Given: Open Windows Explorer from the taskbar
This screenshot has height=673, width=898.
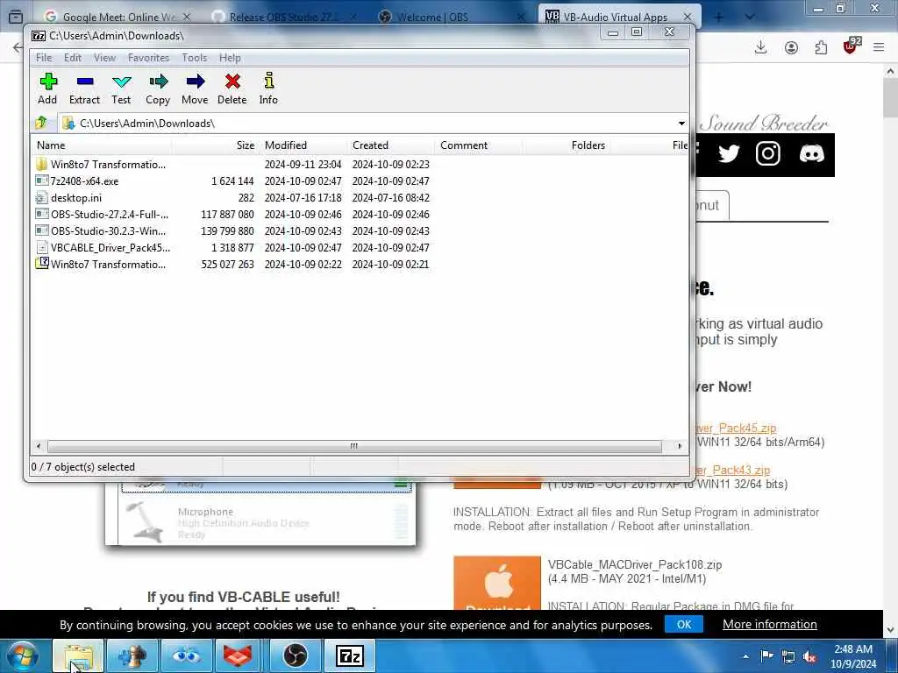Looking at the screenshot, I should [78, 655].
